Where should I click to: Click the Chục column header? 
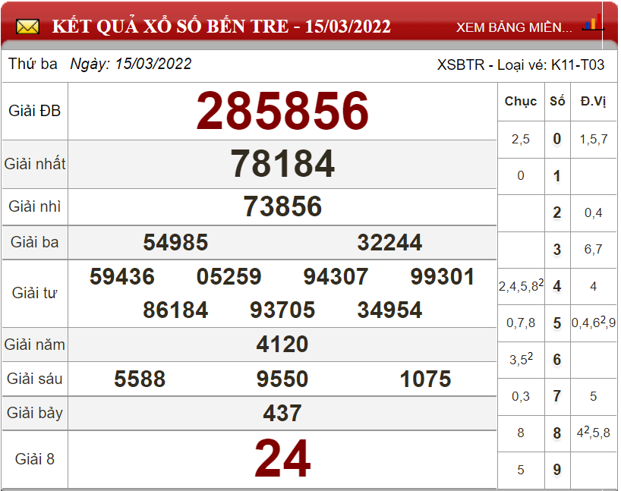[x=521, y=101]
